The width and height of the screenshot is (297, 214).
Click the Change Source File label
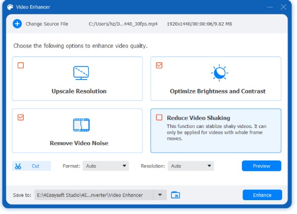pos(47,24)
